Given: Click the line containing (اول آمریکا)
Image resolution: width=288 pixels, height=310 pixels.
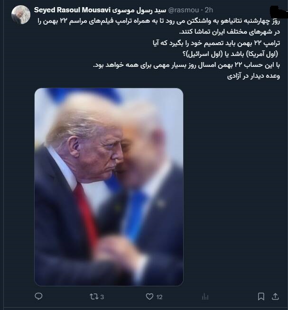Looking at the screenshot, I should 230,54.
